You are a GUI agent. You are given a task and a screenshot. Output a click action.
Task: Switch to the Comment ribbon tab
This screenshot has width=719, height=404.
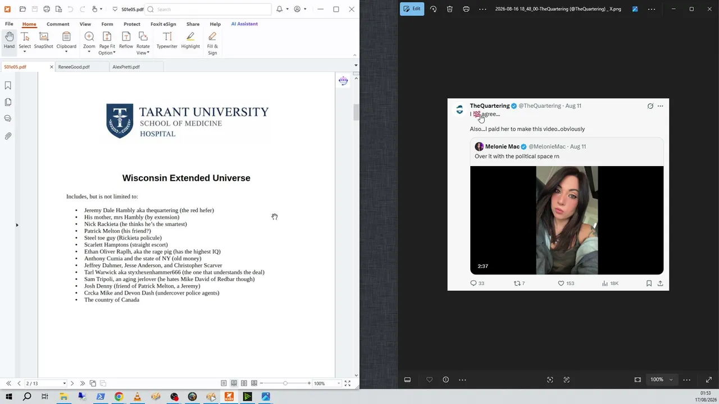(x=58, y=24)
